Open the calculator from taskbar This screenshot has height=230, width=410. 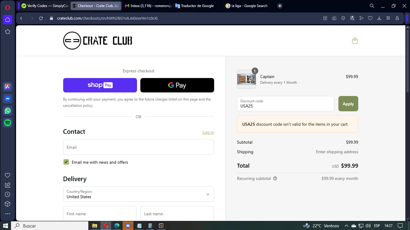[150, 226]
